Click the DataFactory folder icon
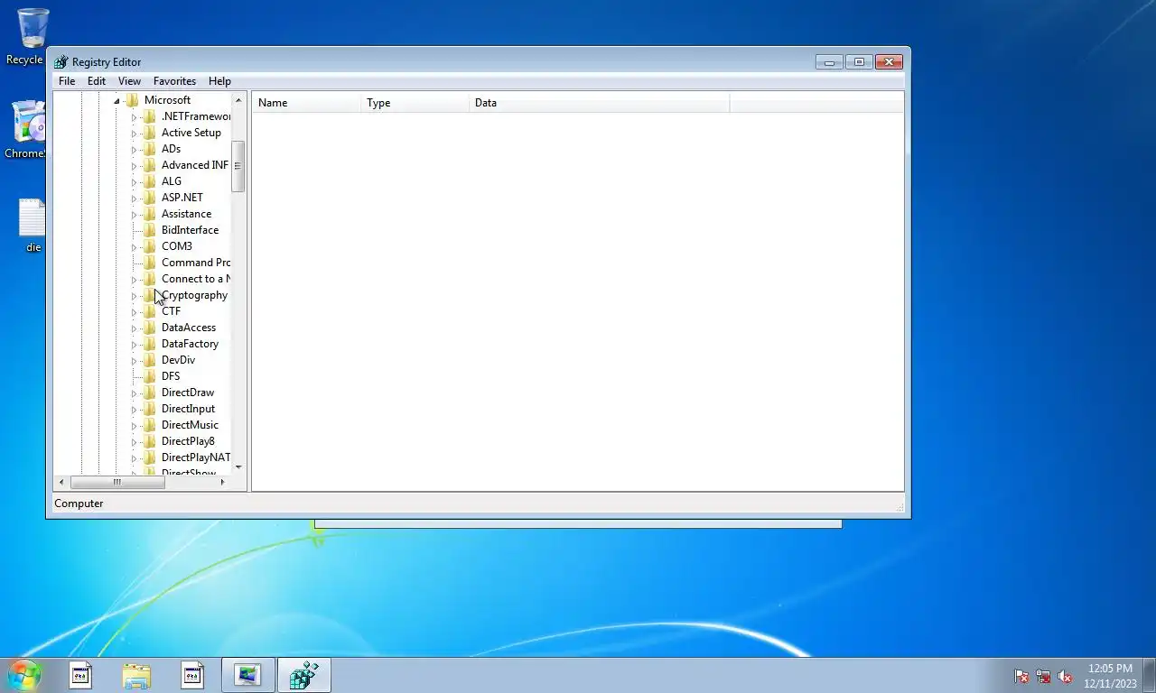 (150, 344)
